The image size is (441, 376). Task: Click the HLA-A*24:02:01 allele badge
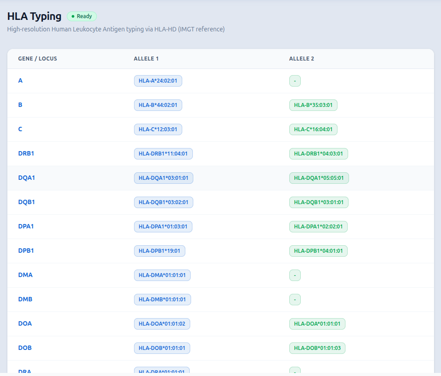(158, 81)
